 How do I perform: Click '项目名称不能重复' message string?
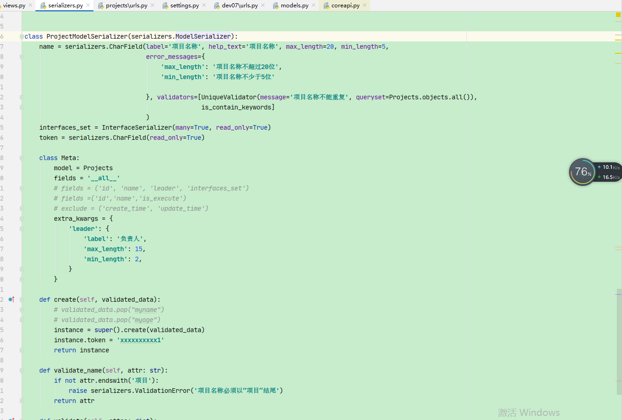(x=319, y=97)
